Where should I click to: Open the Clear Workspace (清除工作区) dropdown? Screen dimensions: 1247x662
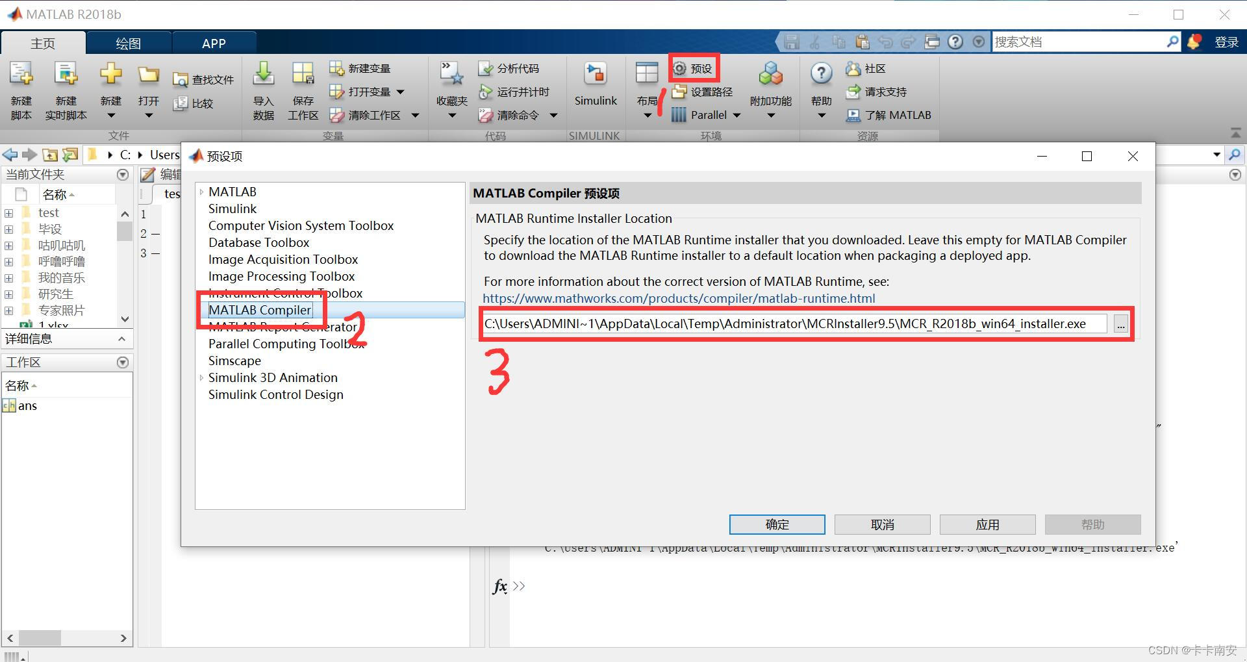416,116
